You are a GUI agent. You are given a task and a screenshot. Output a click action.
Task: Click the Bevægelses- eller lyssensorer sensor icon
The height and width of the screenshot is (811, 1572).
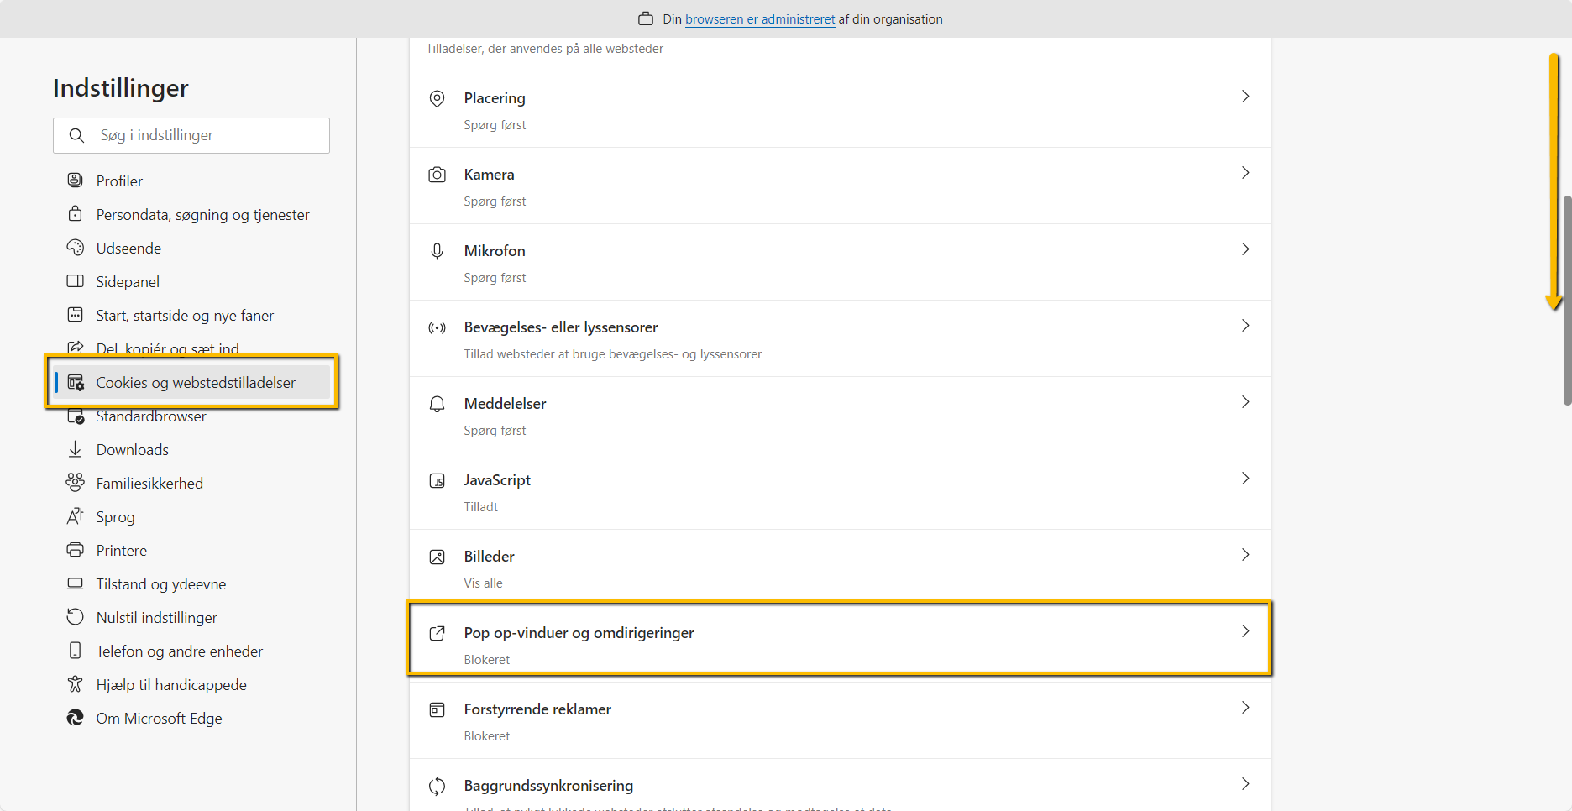click(437, 327)
